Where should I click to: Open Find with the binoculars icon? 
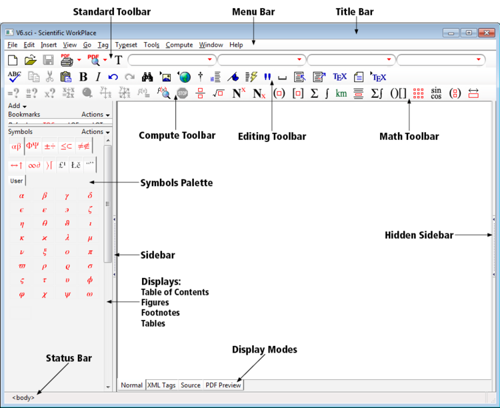[147, 77]
